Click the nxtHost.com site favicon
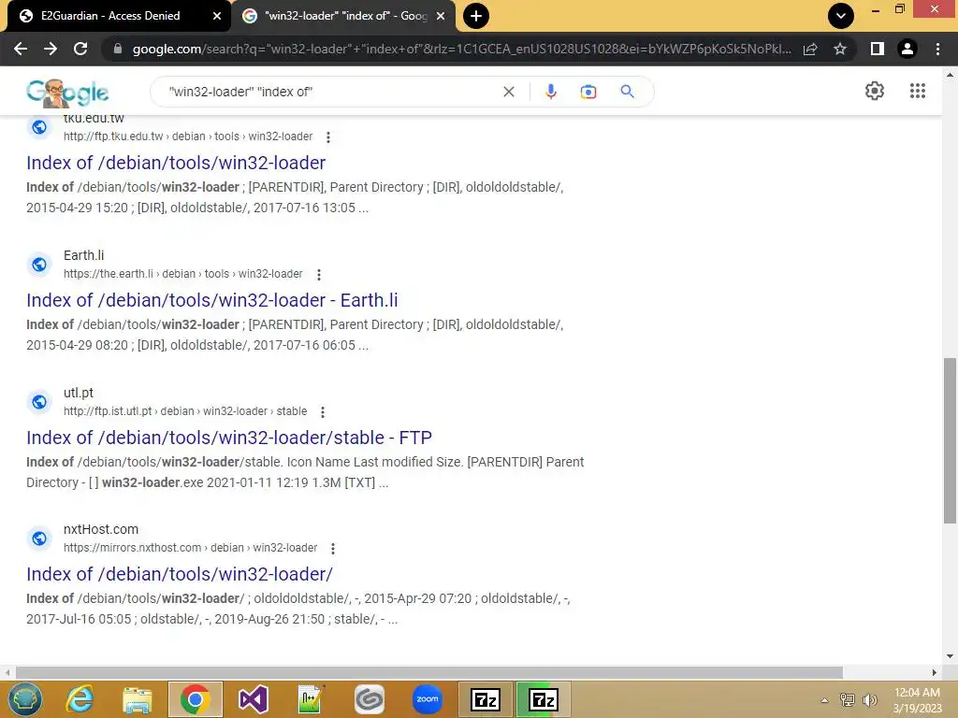 [x=39, y=538]
